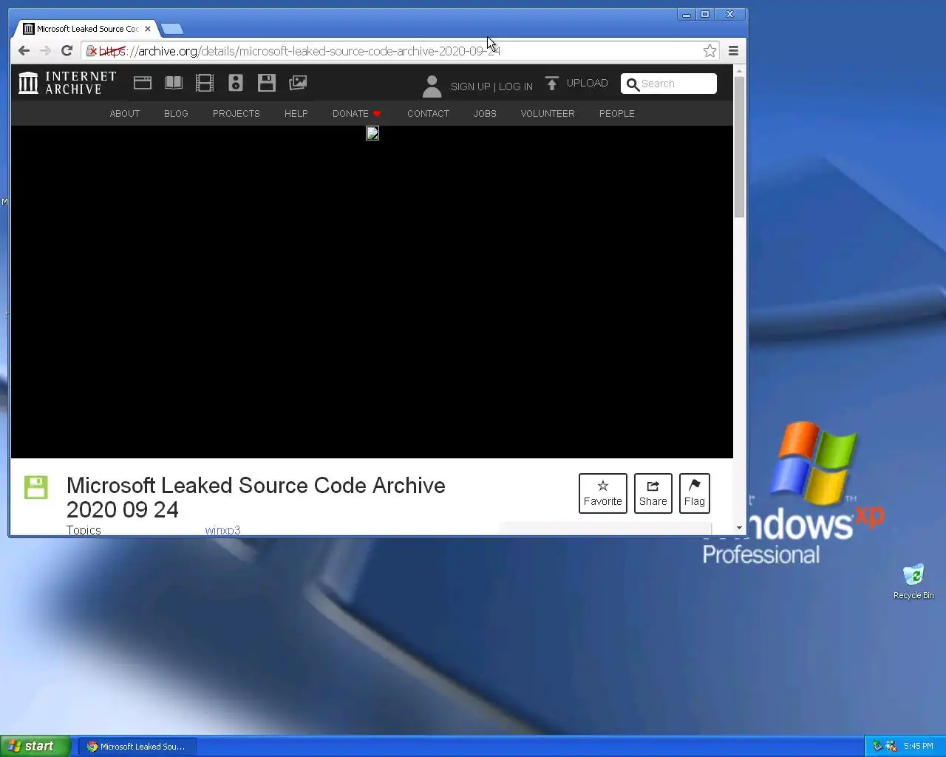Open the Video film strip icon
The height and width of the screenshot is (757, 946).
(x=205, y=83)
